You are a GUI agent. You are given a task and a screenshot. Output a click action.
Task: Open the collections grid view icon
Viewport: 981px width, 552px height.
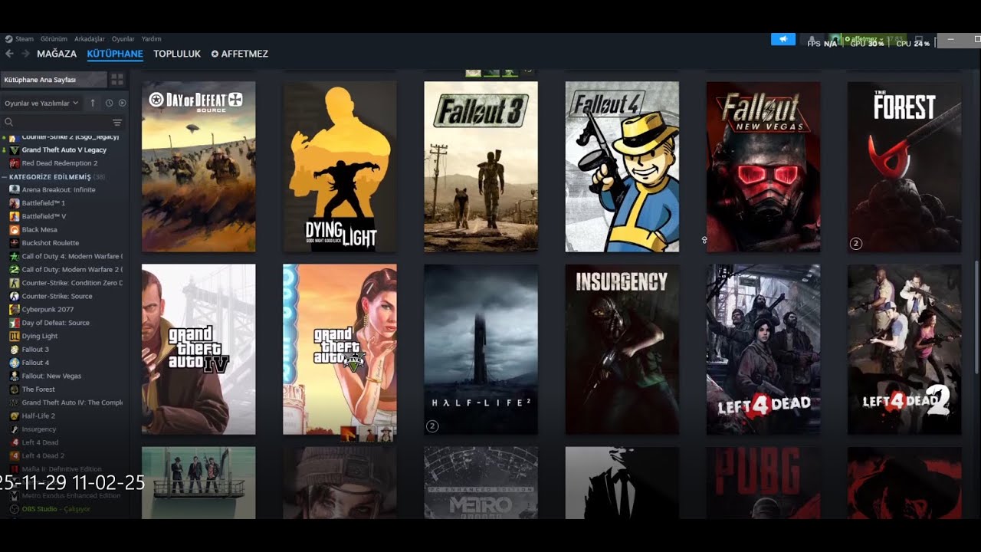117,79
